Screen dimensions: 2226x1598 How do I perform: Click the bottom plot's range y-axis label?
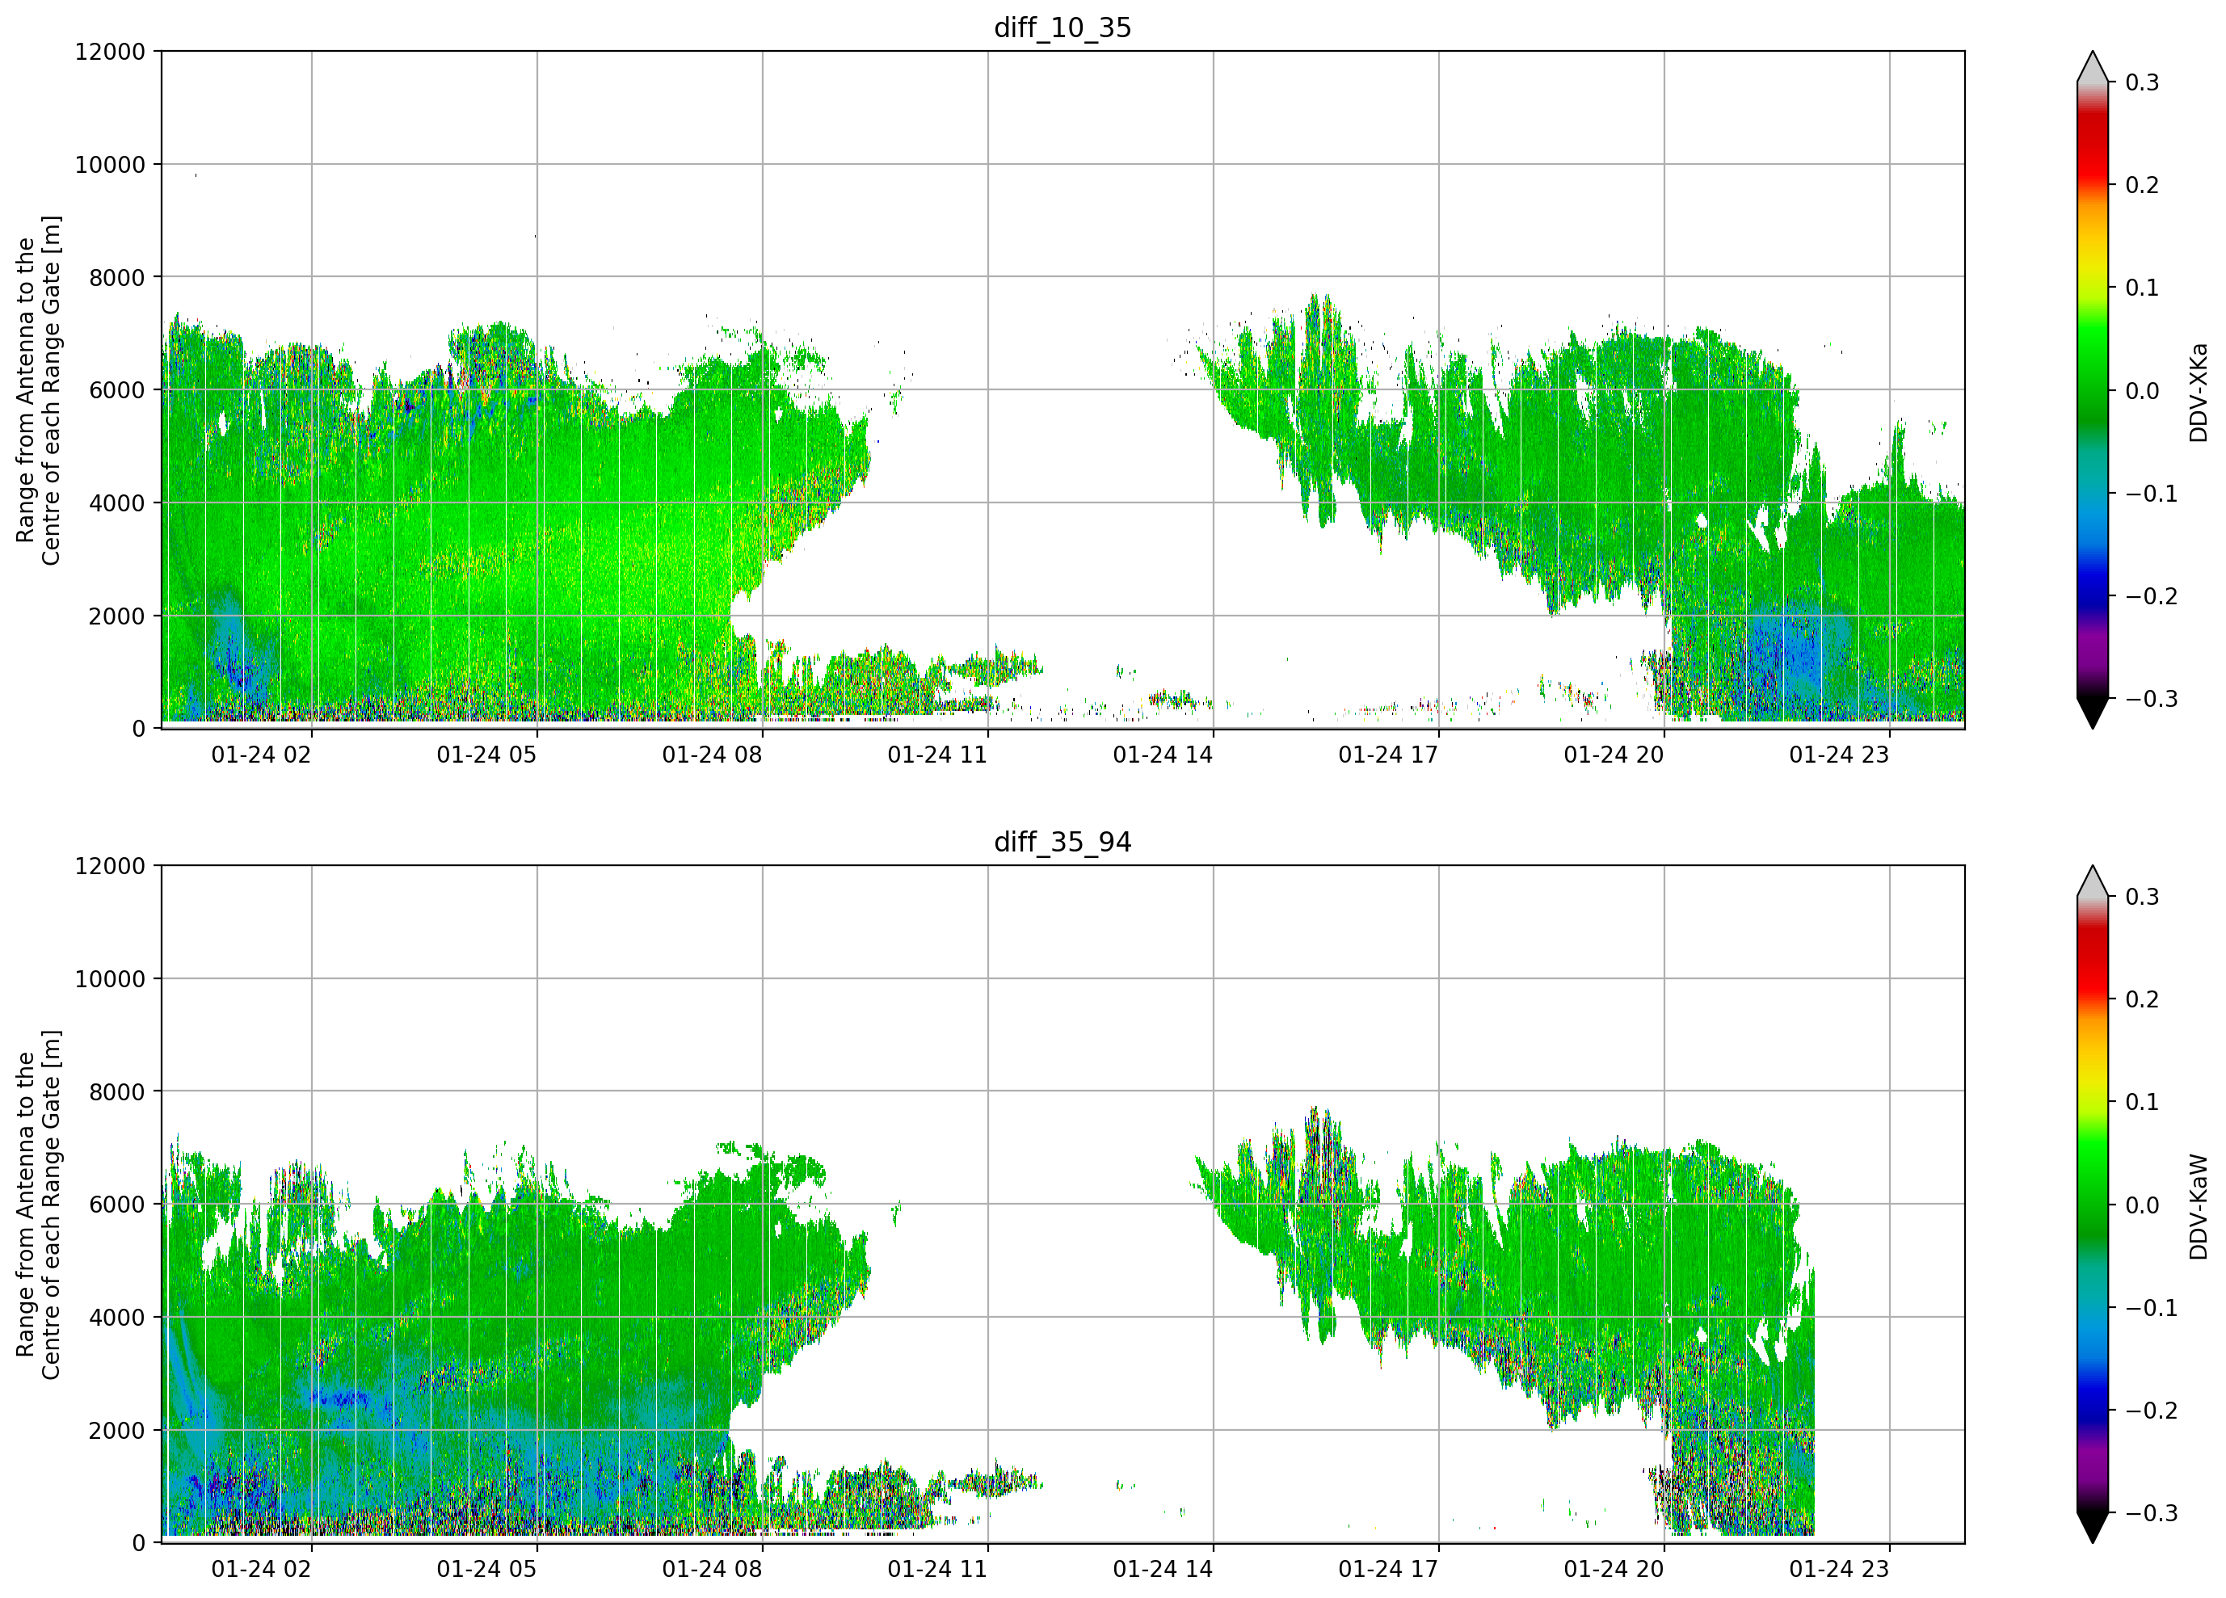(38, 1205)
